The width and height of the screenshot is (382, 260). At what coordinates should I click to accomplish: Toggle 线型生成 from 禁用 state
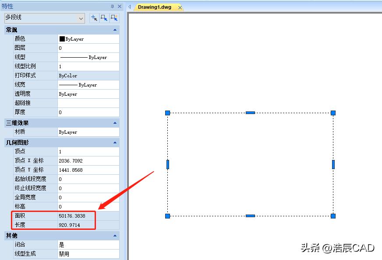point(88,254)
